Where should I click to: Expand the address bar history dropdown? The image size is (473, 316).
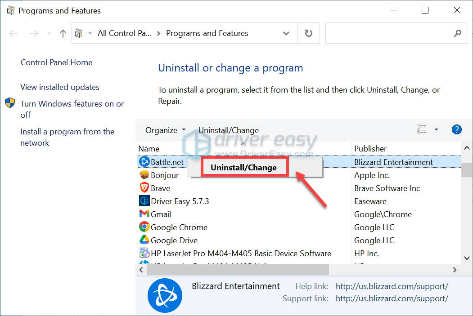[286, 33]
